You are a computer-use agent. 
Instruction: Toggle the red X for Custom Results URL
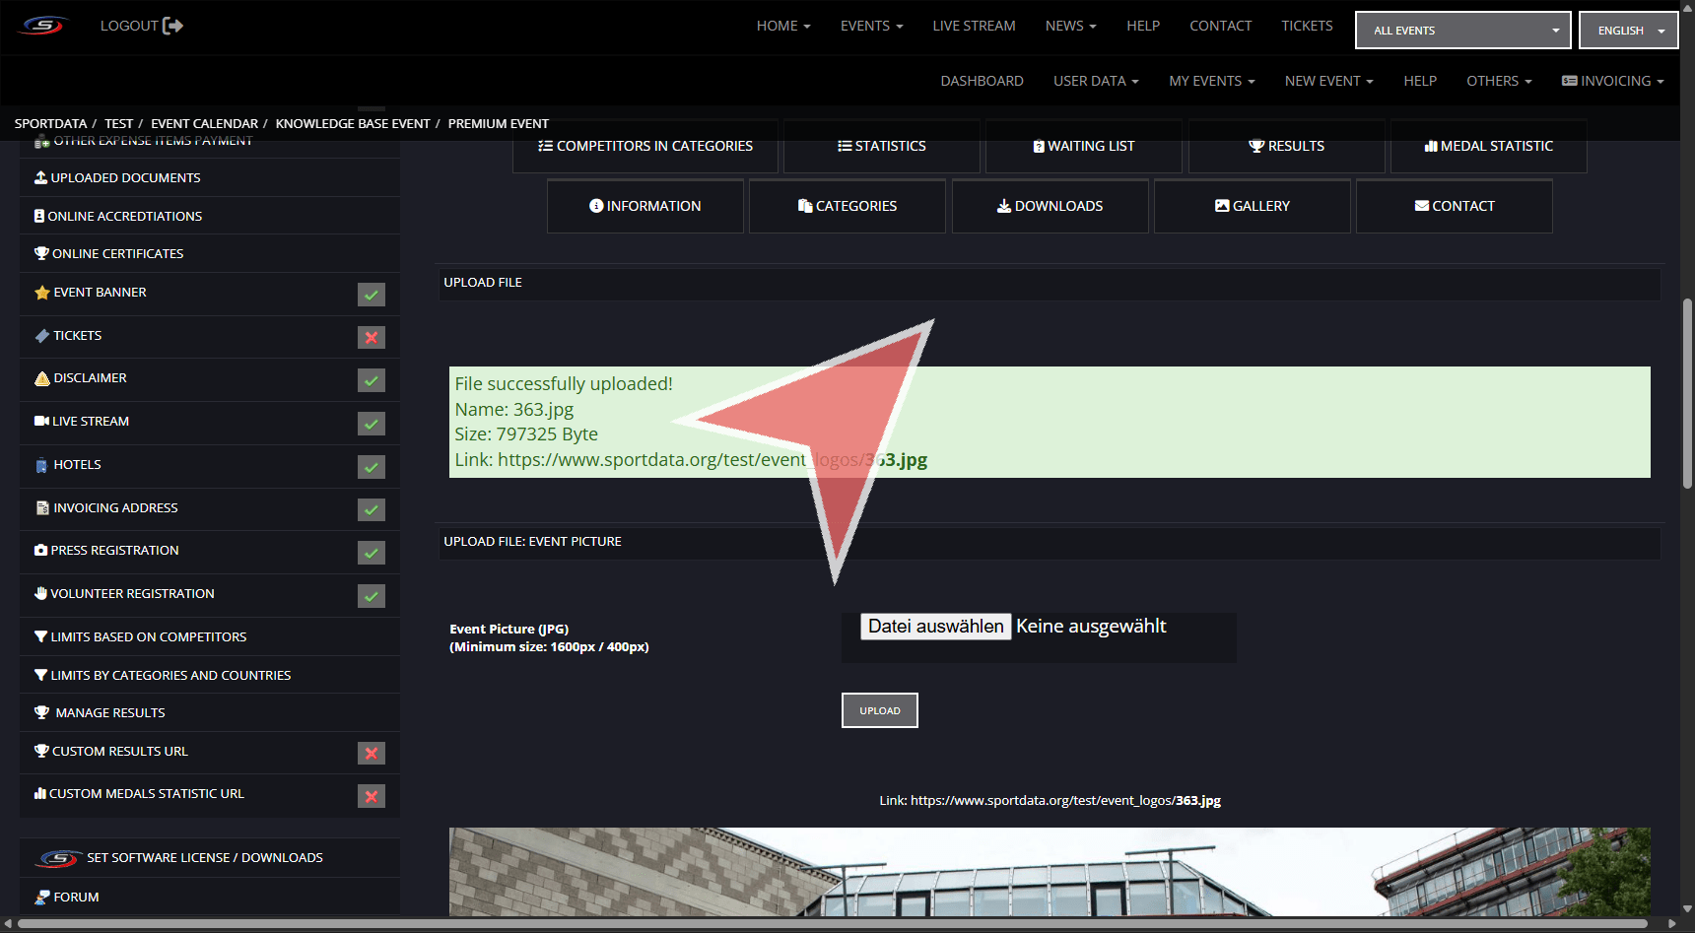tap(371, 754)
